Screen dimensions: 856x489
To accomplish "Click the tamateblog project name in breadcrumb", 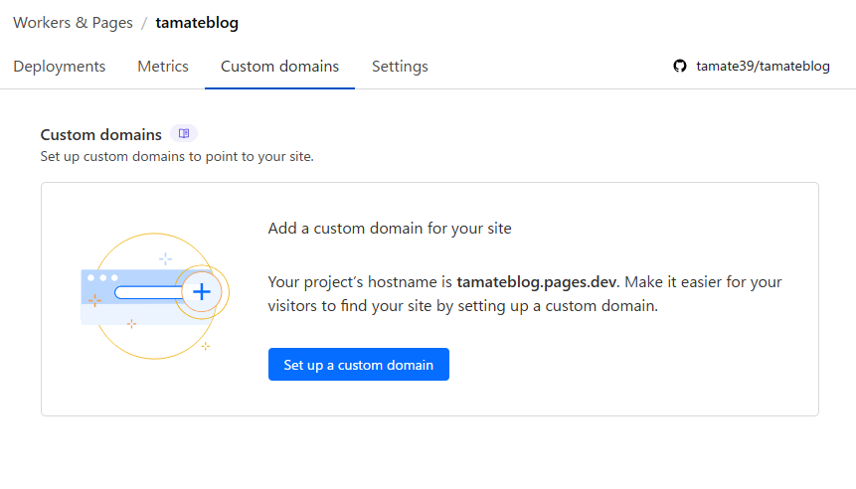I will (197, 23).
